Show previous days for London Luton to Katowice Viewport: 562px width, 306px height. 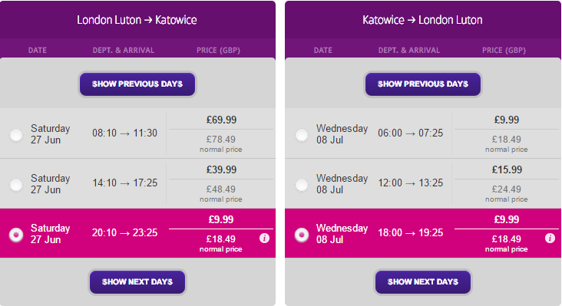(x=137, y=84)
